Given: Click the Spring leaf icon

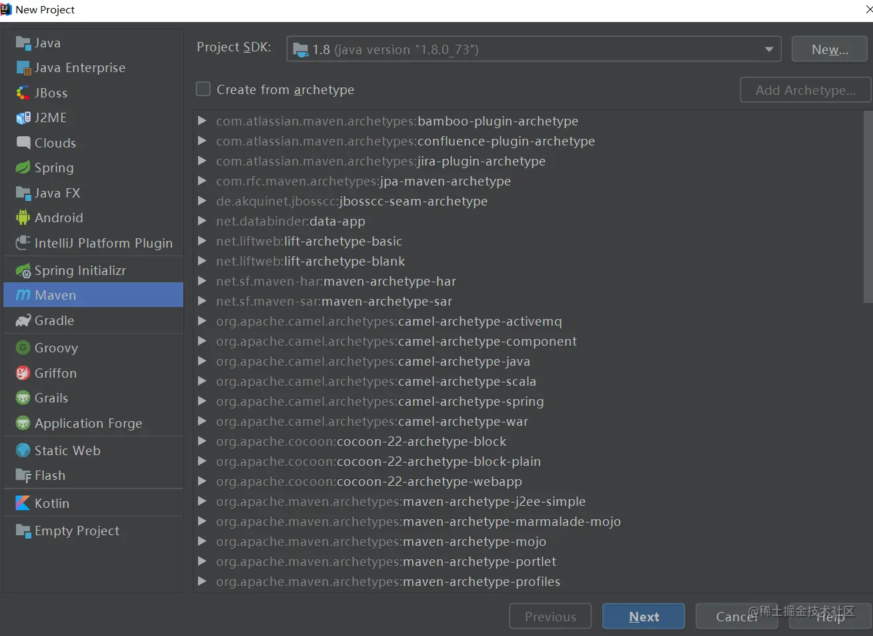Looking at the screenshot, I should tap(23, 168).
